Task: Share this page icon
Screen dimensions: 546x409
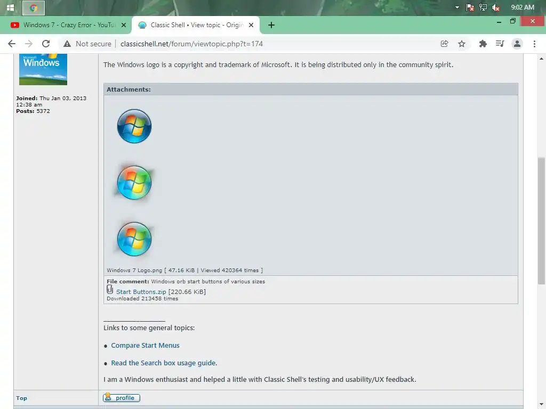Action: tap(444, 44)
